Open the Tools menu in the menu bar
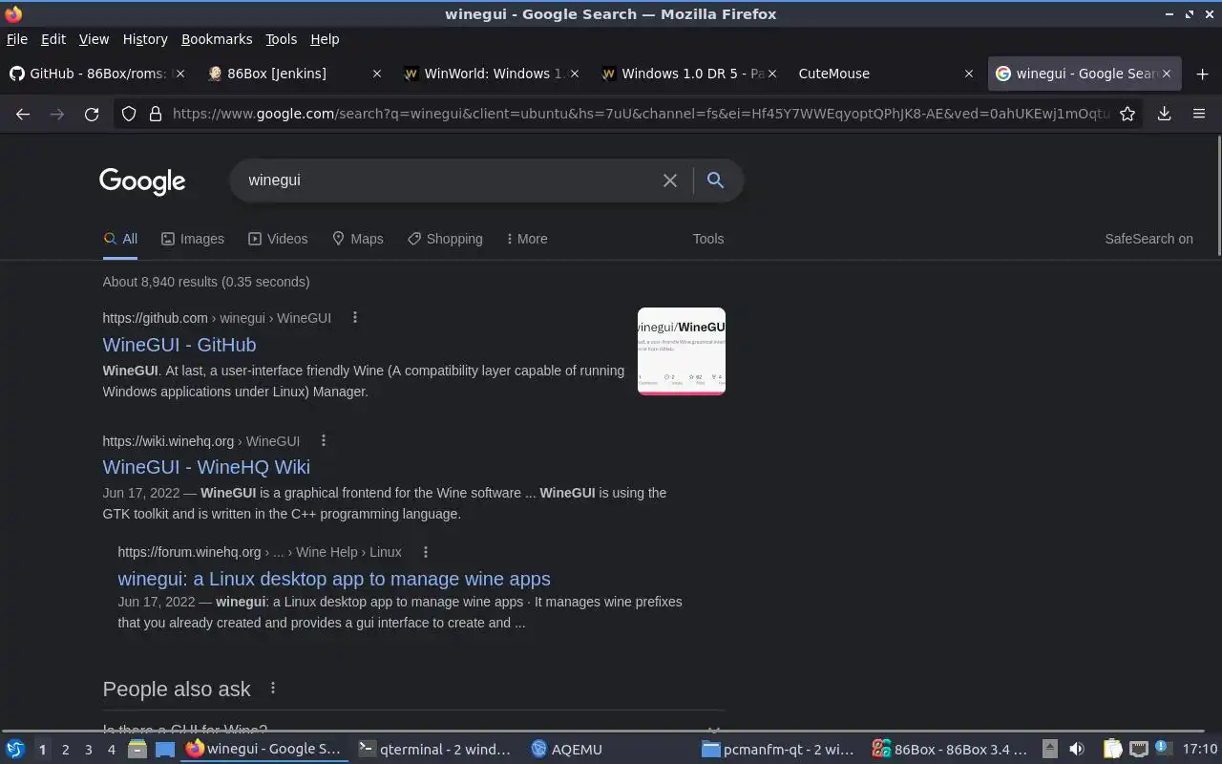 281,39
